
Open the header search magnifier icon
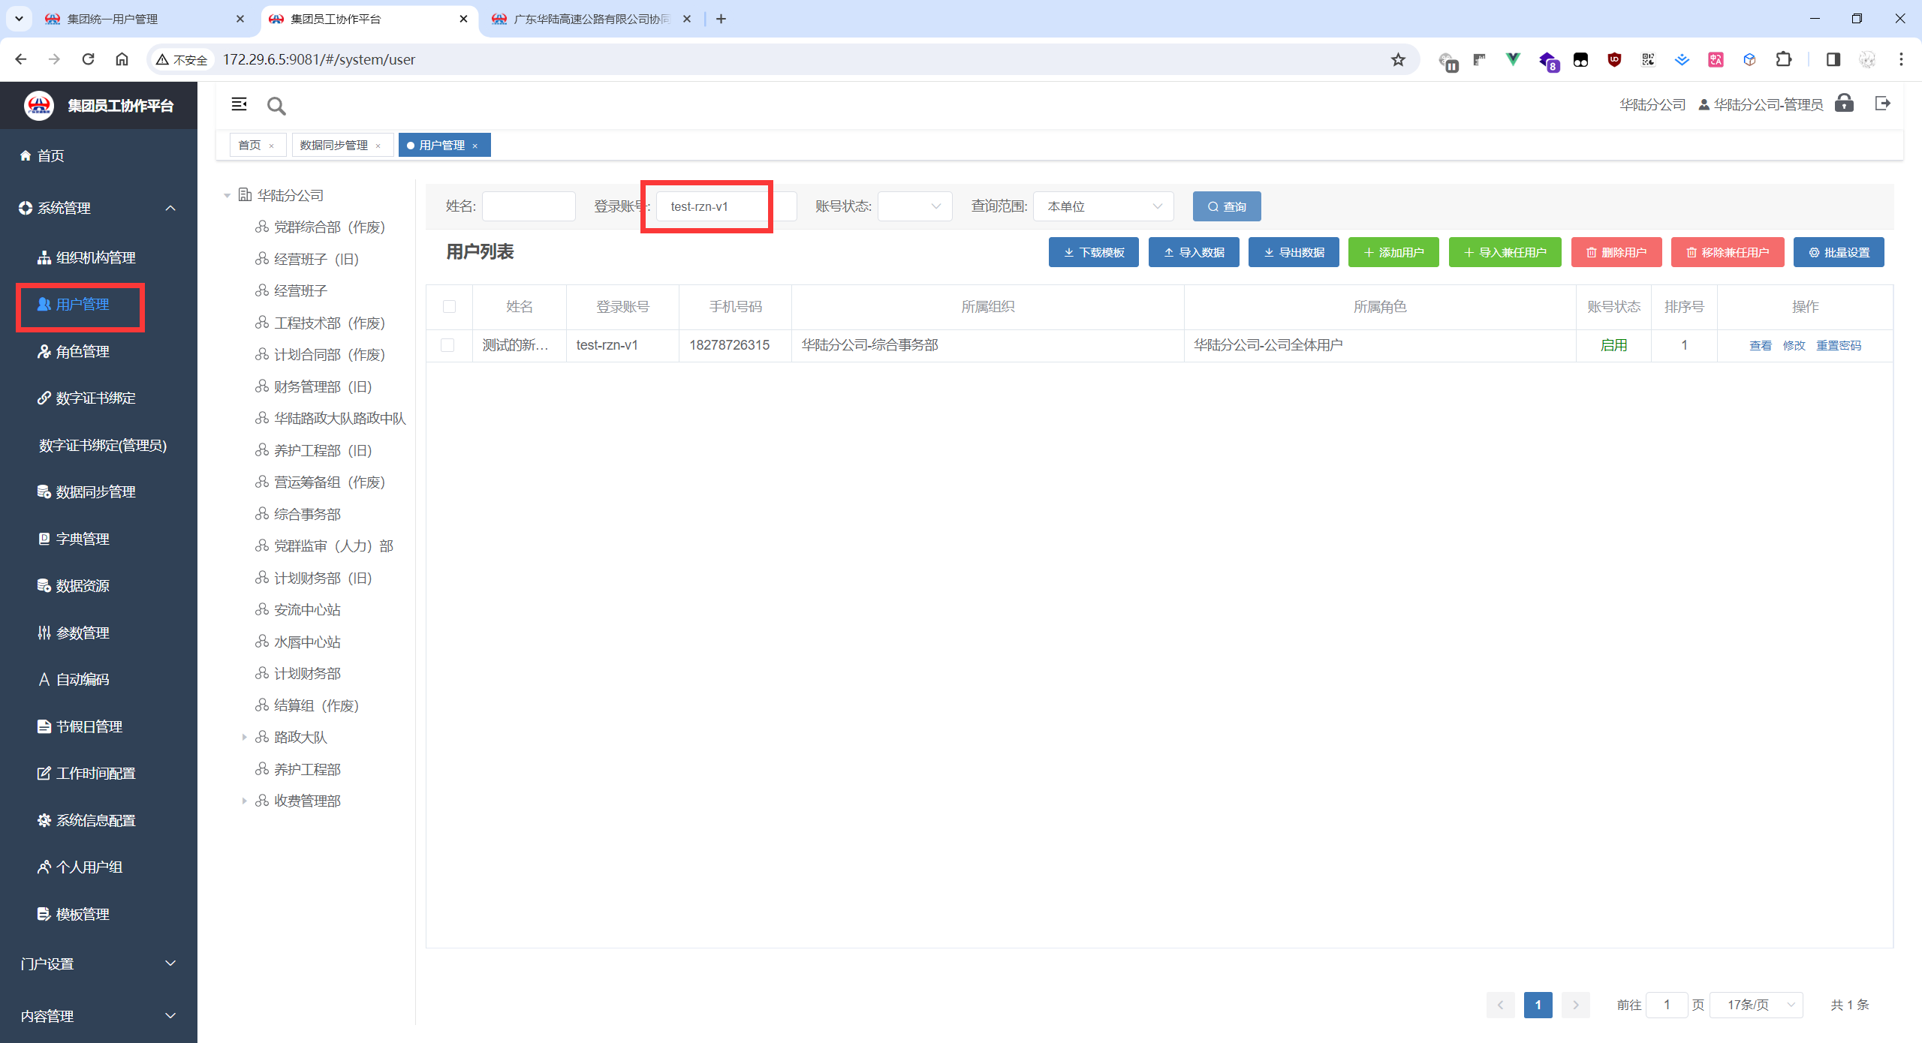tap(276, 106)
